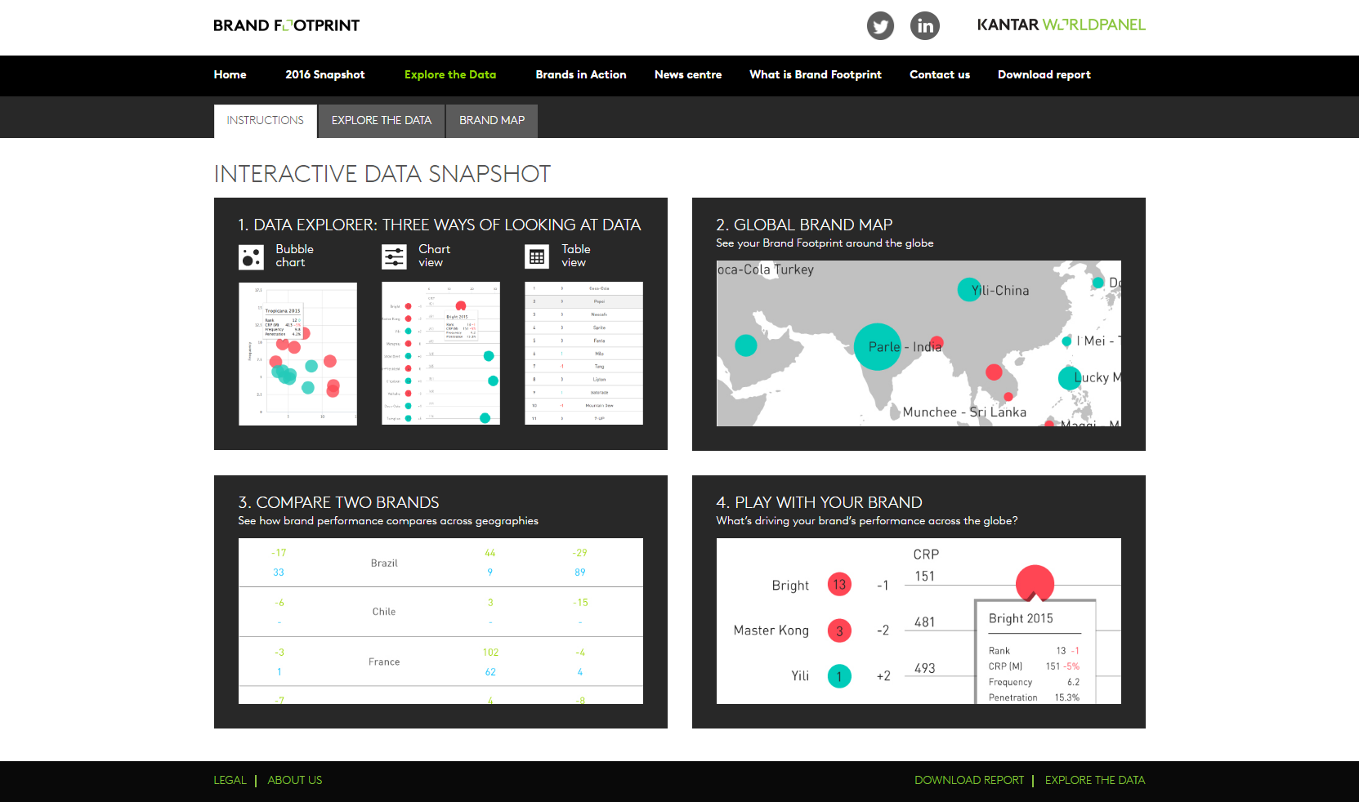
Task: Click the red rank 3 circle for Master Kong
Action: 839,630
